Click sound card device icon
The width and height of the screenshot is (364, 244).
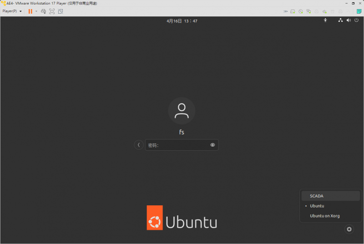point(324,11)
